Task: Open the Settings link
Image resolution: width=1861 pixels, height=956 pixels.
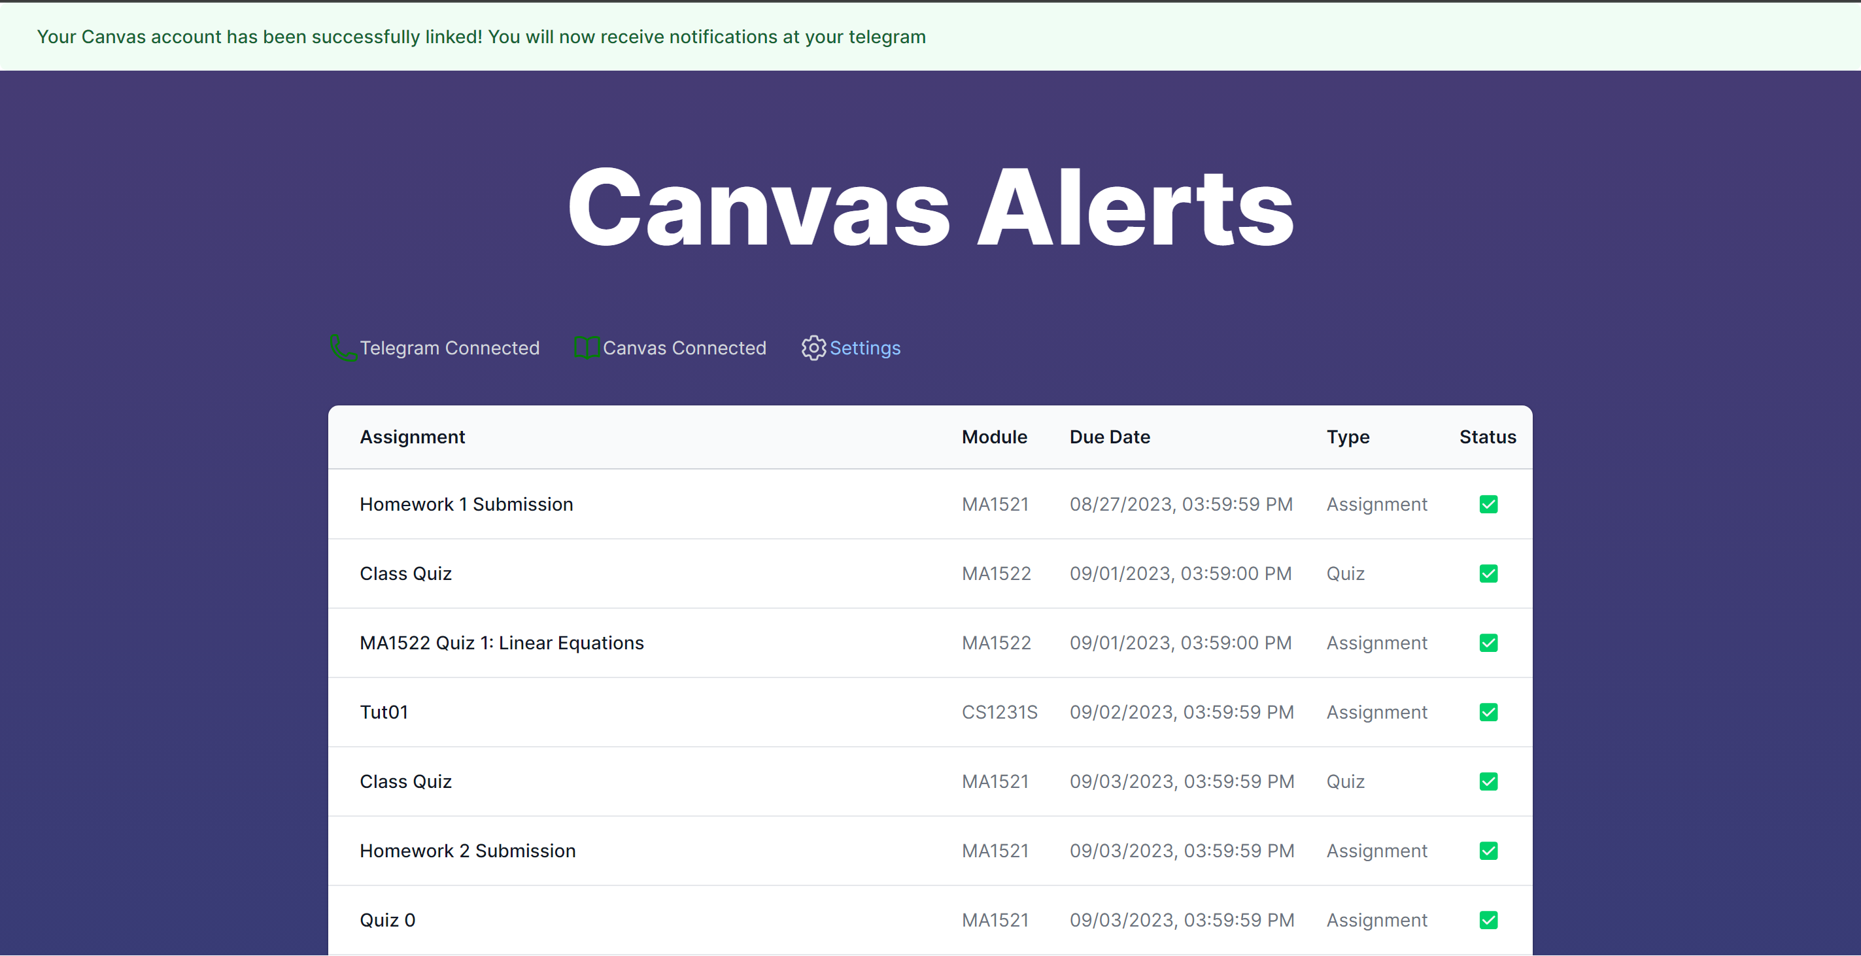Action: tap(864, 349)
